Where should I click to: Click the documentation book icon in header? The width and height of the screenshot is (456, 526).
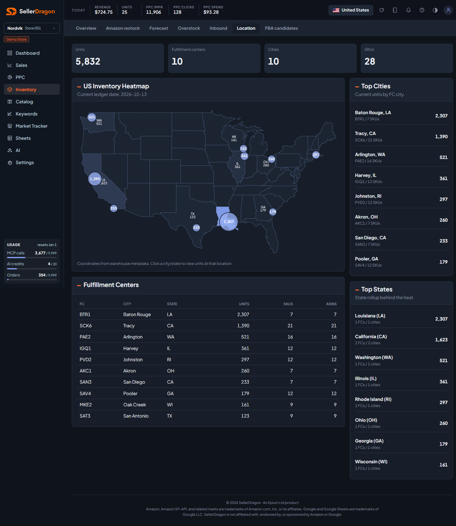click(x=395, y=10)
